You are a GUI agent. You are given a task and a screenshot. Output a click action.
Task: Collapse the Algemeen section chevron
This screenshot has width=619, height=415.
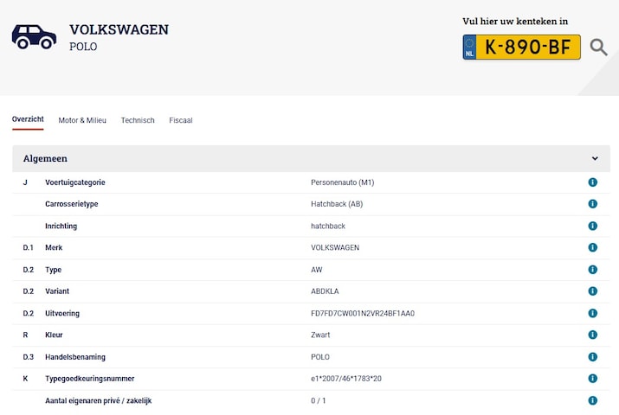[x=595, y=158]
